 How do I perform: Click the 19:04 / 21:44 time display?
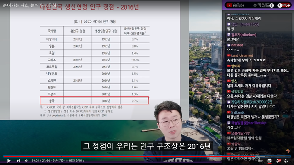coord(41,161)
